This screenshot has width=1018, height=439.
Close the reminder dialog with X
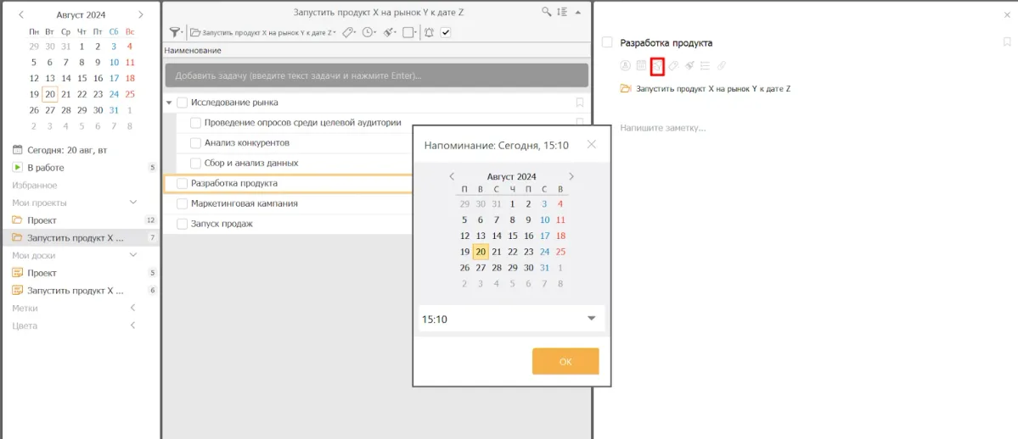592,144
